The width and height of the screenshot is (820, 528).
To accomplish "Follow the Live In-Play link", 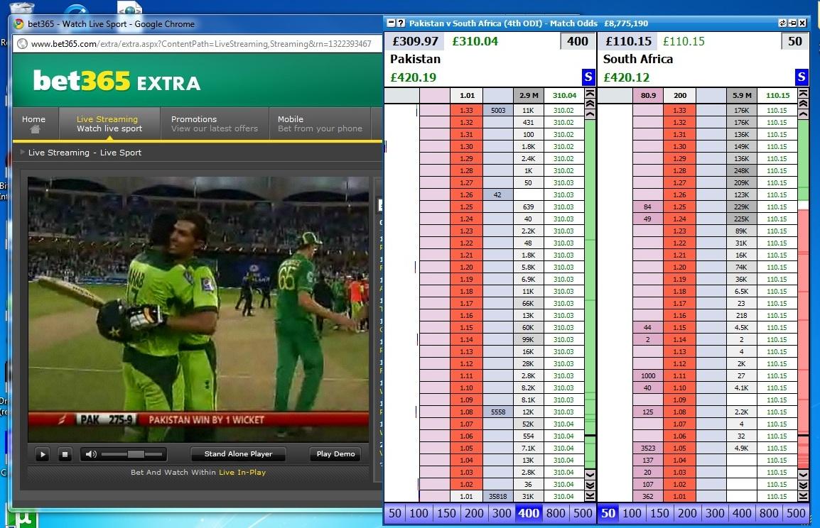I will coord(242,472).
